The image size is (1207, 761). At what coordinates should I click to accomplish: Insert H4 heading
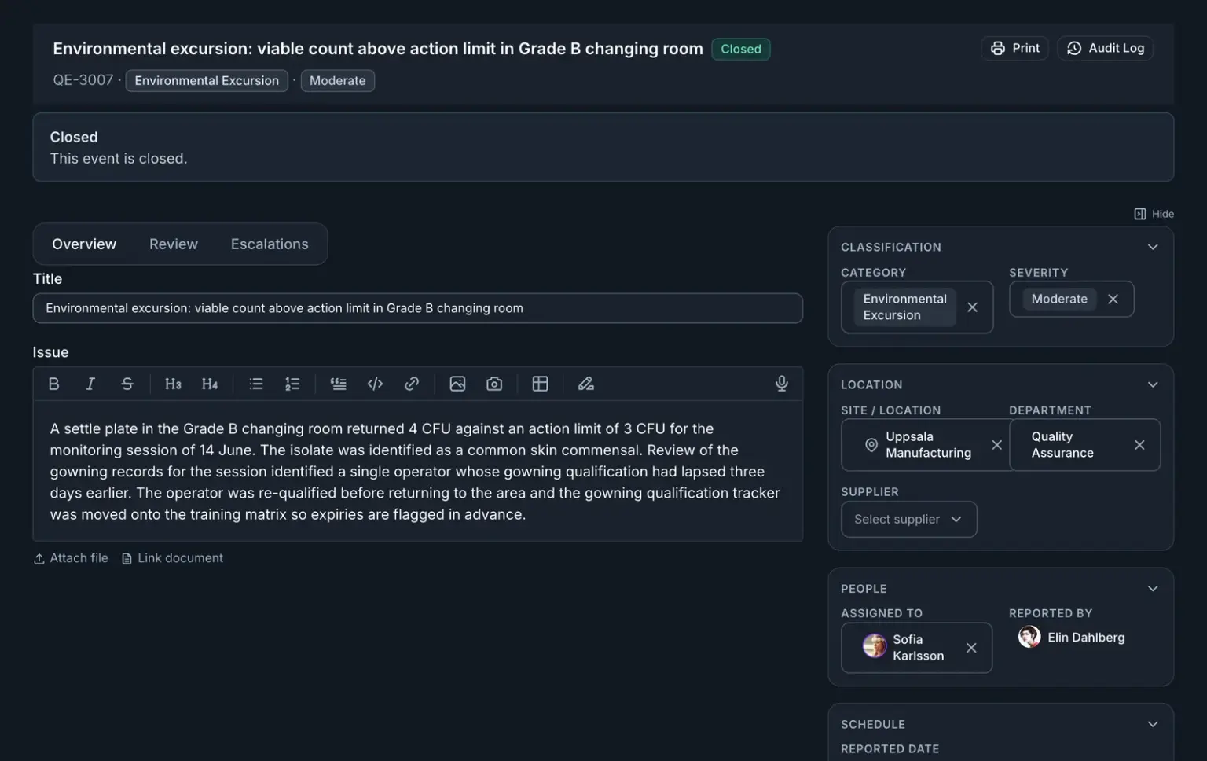tap(209, 384)
